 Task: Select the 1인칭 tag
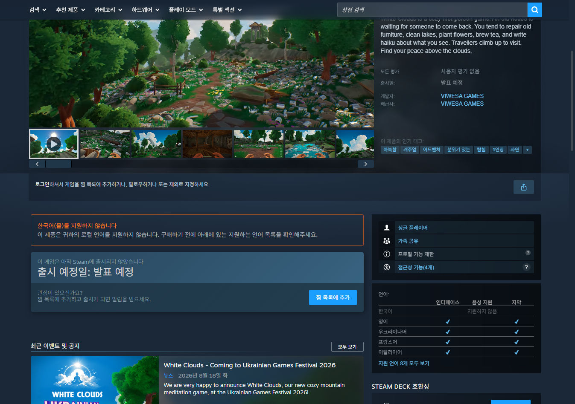tap(498, 150)
